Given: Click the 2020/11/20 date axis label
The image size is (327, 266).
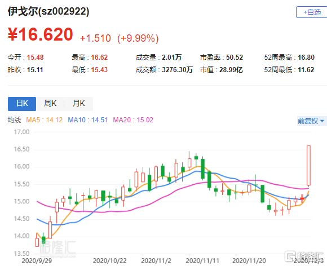Looking at the screenshot, I should tap(249, 261).
